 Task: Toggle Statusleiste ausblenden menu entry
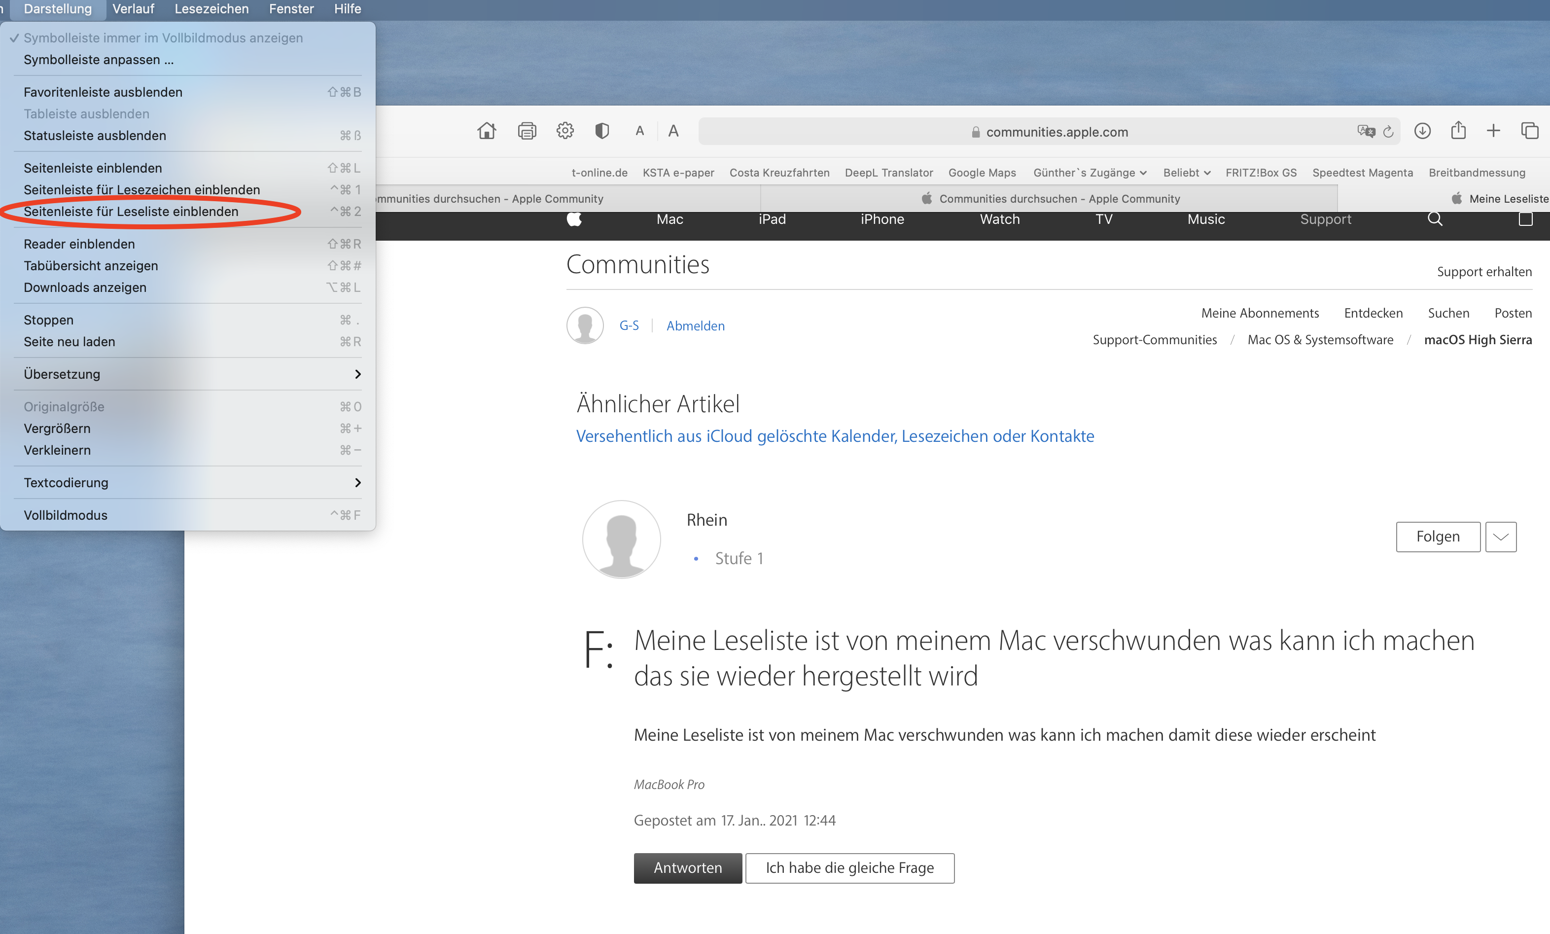click(x=95, y=135)
